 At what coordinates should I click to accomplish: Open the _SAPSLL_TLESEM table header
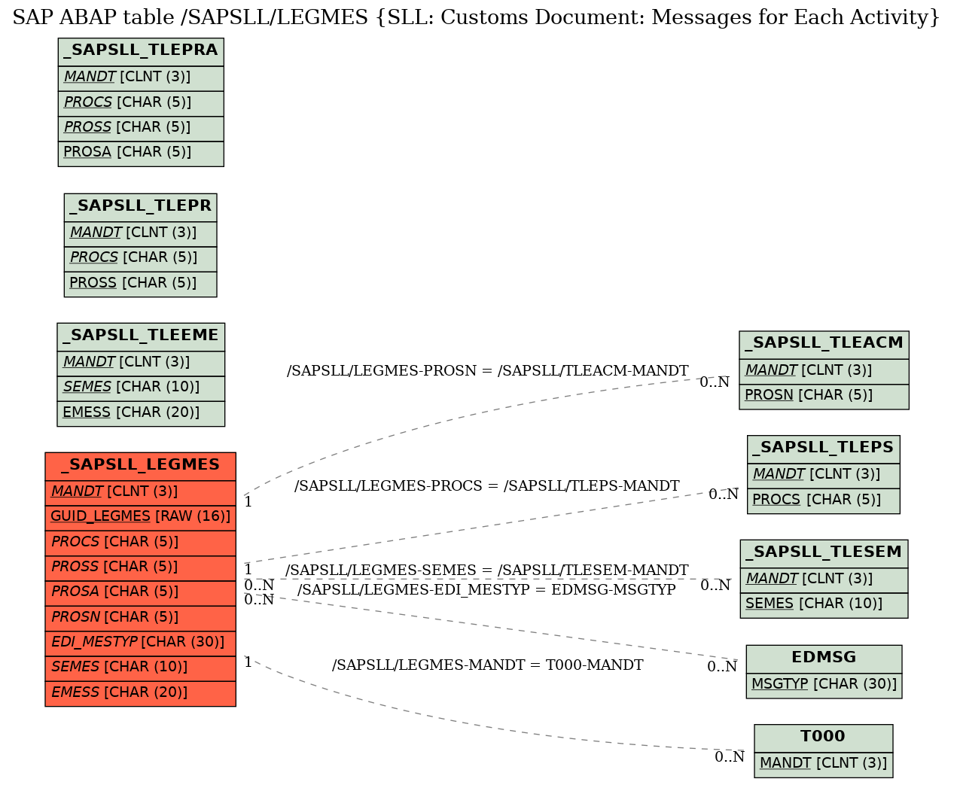click(824, 554)
